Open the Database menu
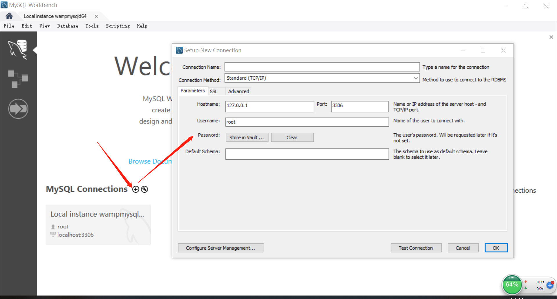The height and width of the screenshot is (299, 557). pos(68,26)
